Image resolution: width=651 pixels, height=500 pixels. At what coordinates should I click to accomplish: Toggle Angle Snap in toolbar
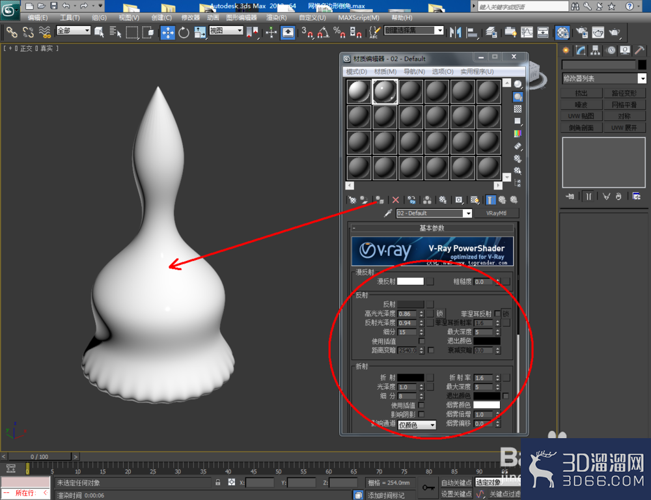click(x=323, y=32)
